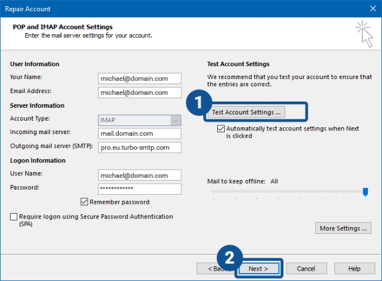Image resolution: width=382 pixels, height=281 pixels.
Task: Click the Test Account Settings button
Action: [246, 112]
